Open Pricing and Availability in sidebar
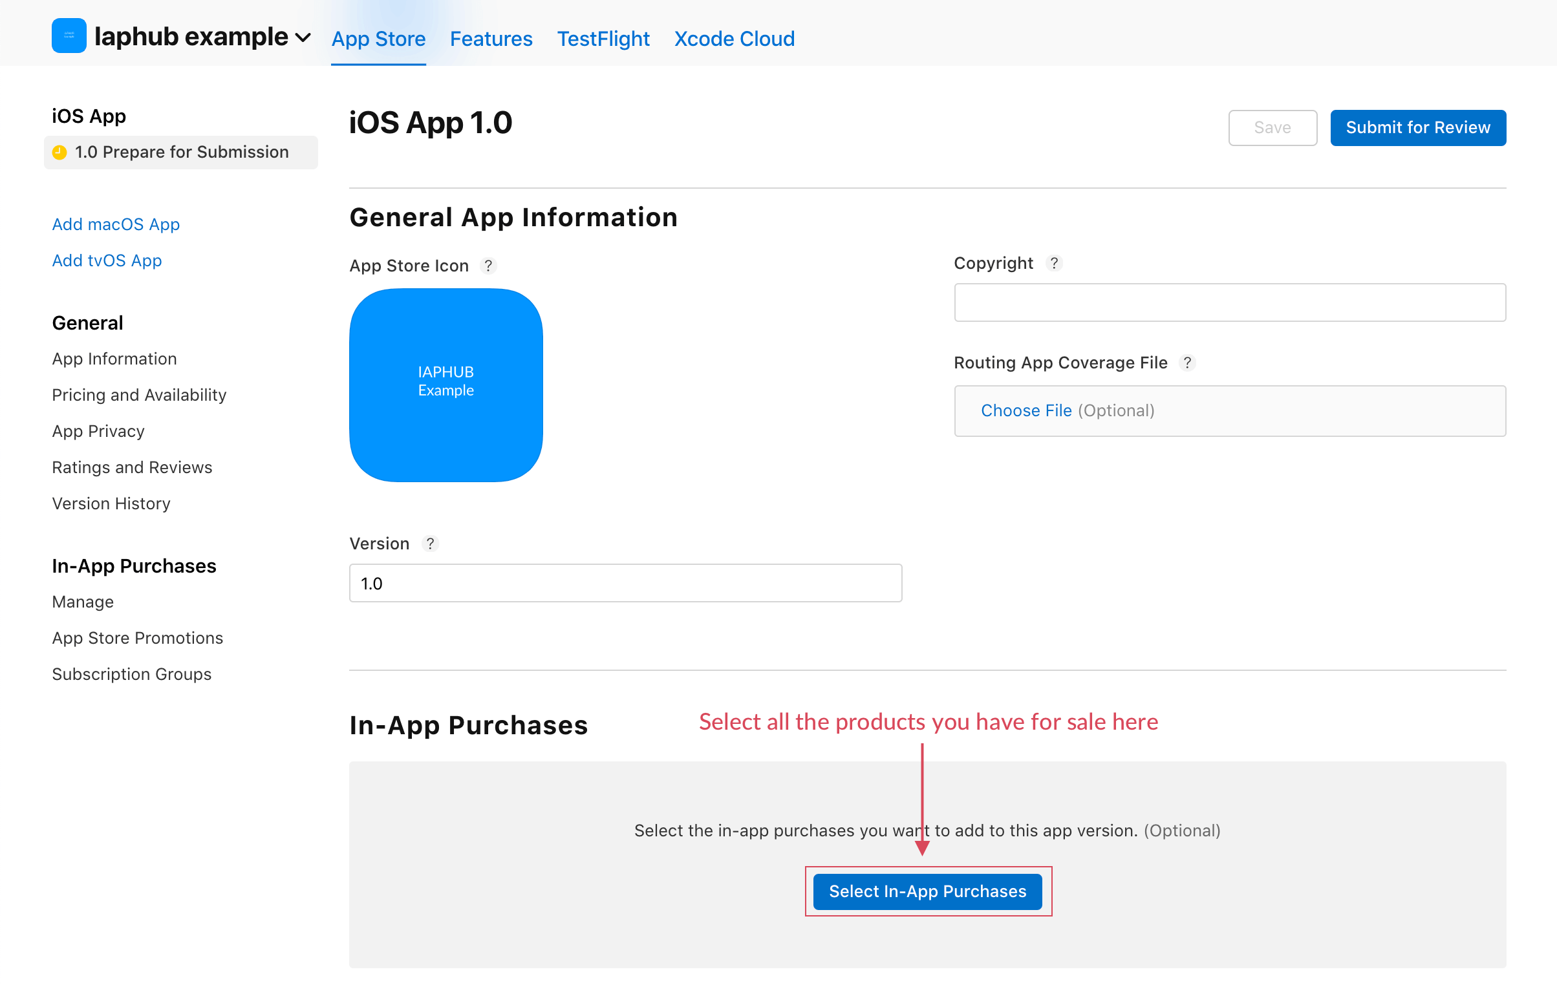The image size is (1557, 985). 139,395
